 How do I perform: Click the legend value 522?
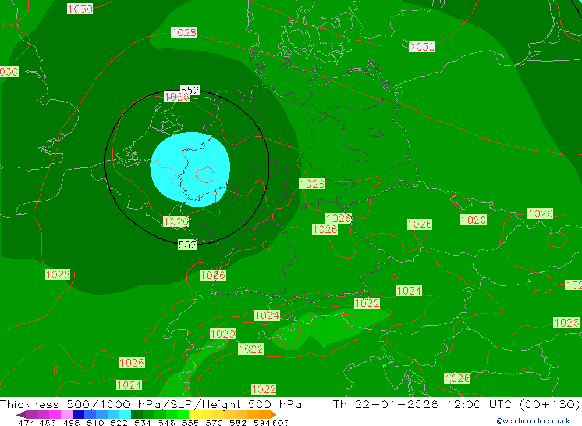point(119,423)
